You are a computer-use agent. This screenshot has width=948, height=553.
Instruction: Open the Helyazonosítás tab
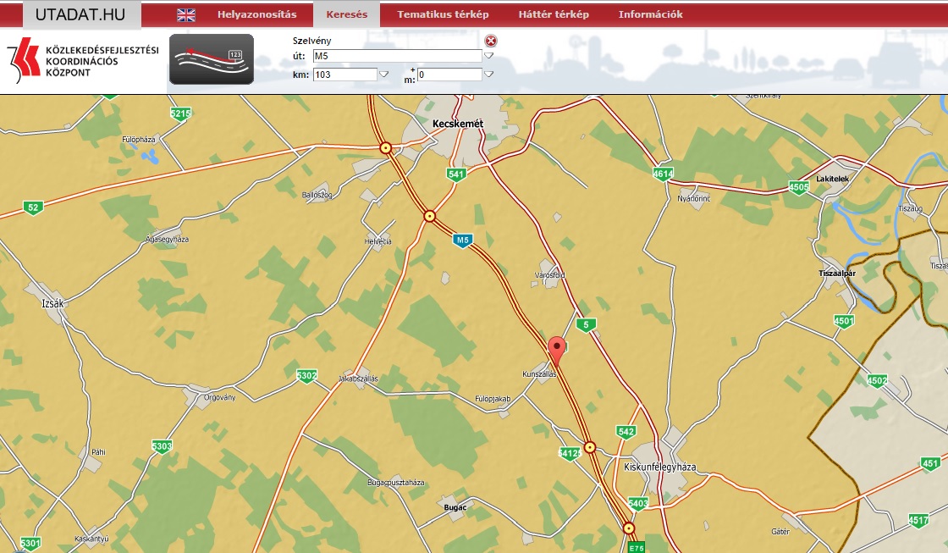(x=256, y=14)
